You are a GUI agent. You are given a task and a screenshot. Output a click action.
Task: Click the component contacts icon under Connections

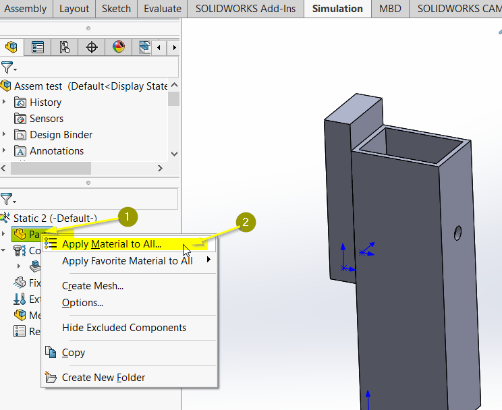35,266
